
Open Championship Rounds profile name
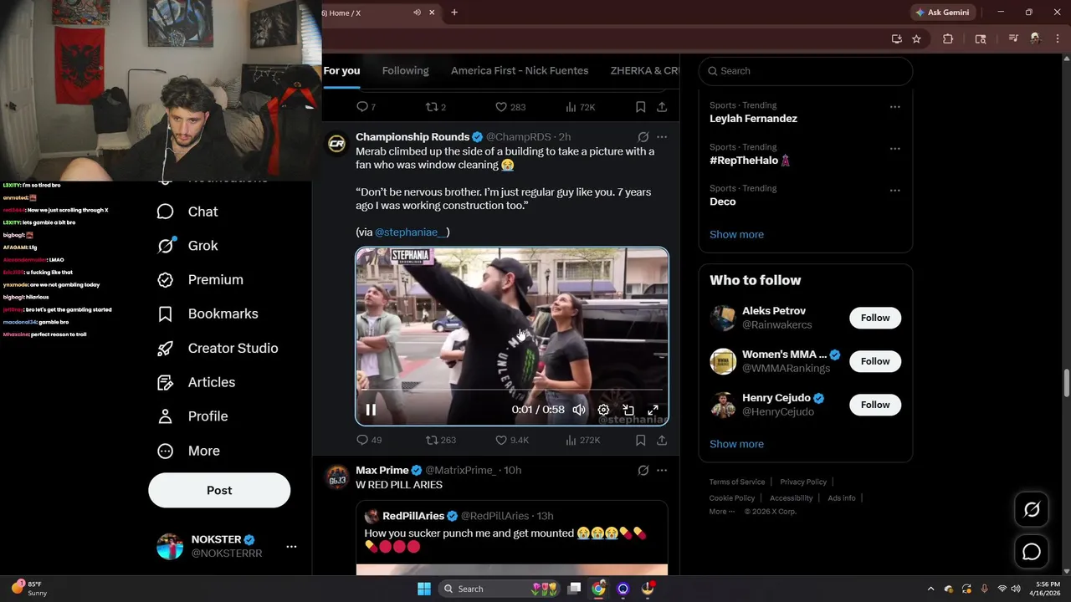pos(413,136)
